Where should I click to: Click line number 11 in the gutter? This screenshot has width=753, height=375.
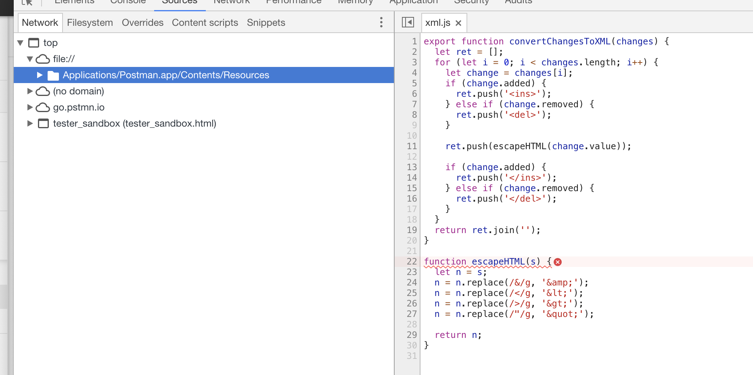pos(412,146)
